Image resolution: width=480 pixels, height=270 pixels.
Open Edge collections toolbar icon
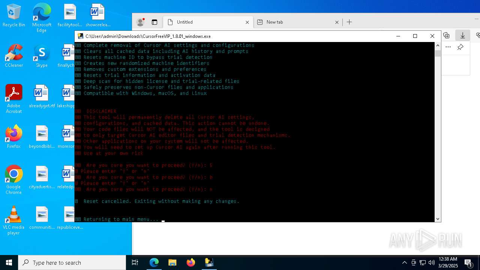point(446,35)
